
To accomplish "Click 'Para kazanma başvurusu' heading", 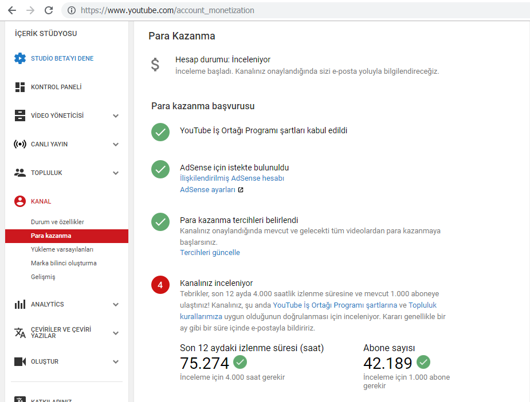I will point(203,106).
